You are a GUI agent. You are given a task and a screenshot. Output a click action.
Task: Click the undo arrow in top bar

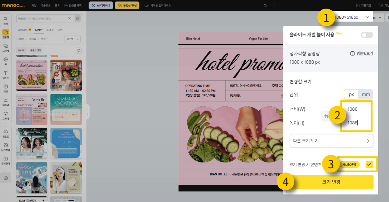click(265, 5)
